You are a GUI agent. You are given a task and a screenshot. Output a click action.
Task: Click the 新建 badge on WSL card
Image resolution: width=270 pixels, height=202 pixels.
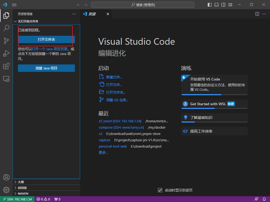click(x=231, y=104)
